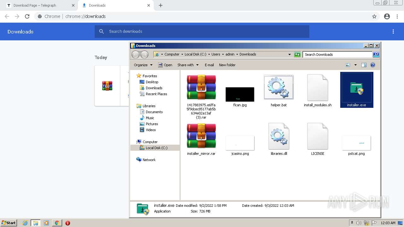Open Downloads in navigation pane
Screen dimensions: 404x227
(151, 88)
